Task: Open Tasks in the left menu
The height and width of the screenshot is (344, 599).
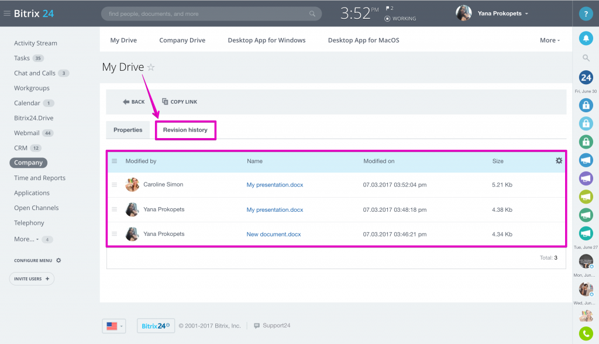Action: pyautogui.click(x=22, y=58)
